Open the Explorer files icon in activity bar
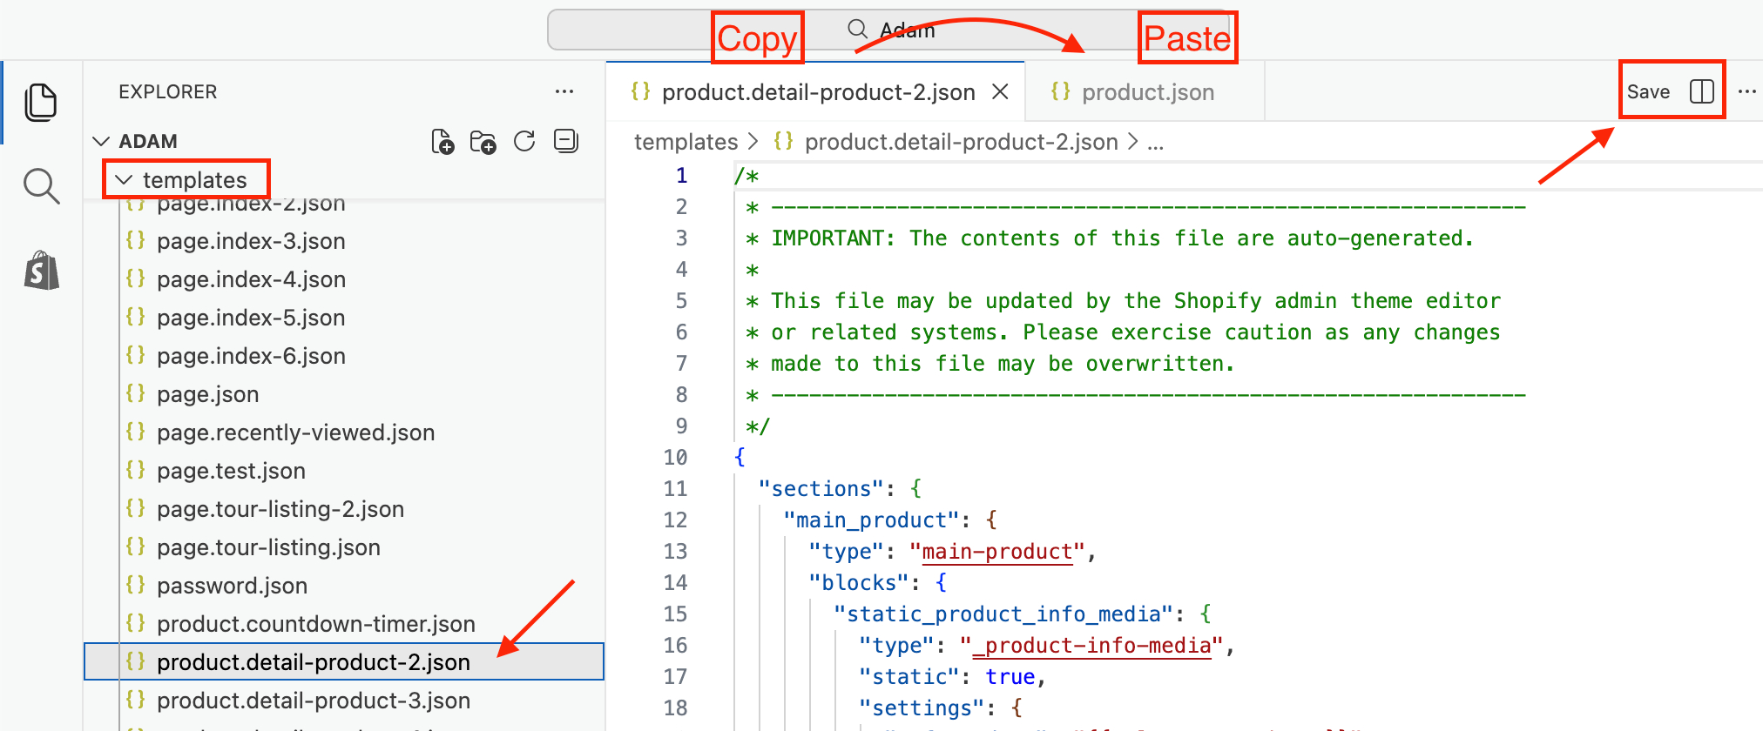This screenshot has width=1763, height=731. click(41, 103)
